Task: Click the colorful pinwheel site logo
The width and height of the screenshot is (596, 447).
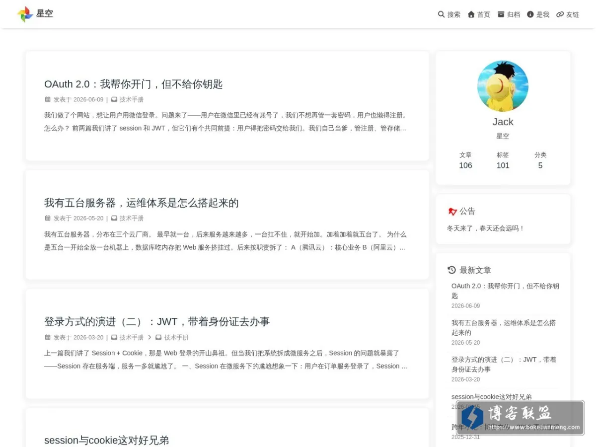Action: coord(25,14)
